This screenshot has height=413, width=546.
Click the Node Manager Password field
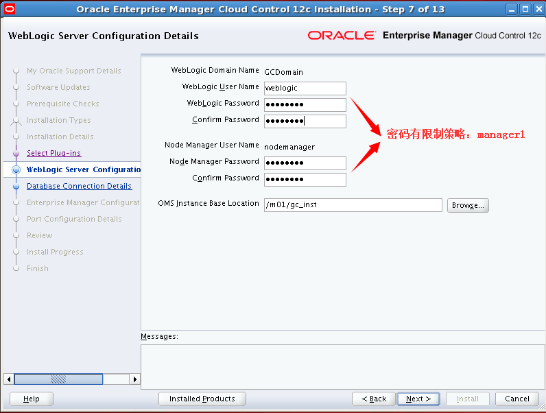[x=305, y=163]
